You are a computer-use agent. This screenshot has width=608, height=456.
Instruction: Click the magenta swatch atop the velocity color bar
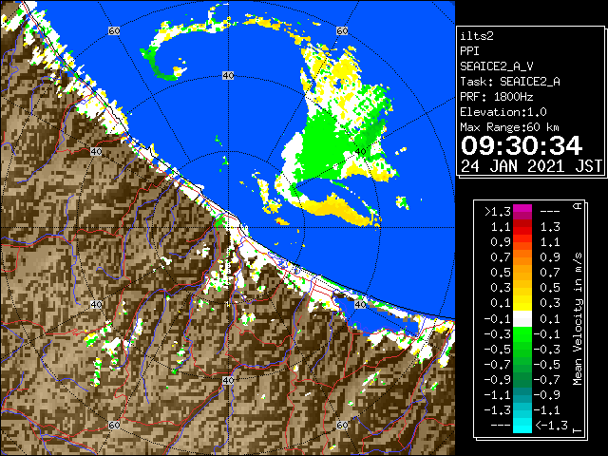(x=522, y=212)
